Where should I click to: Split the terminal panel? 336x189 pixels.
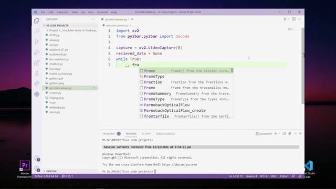(284, 133)
